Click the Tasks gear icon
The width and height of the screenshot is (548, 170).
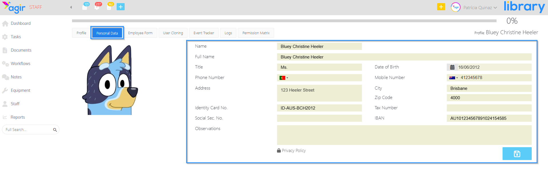5,37
